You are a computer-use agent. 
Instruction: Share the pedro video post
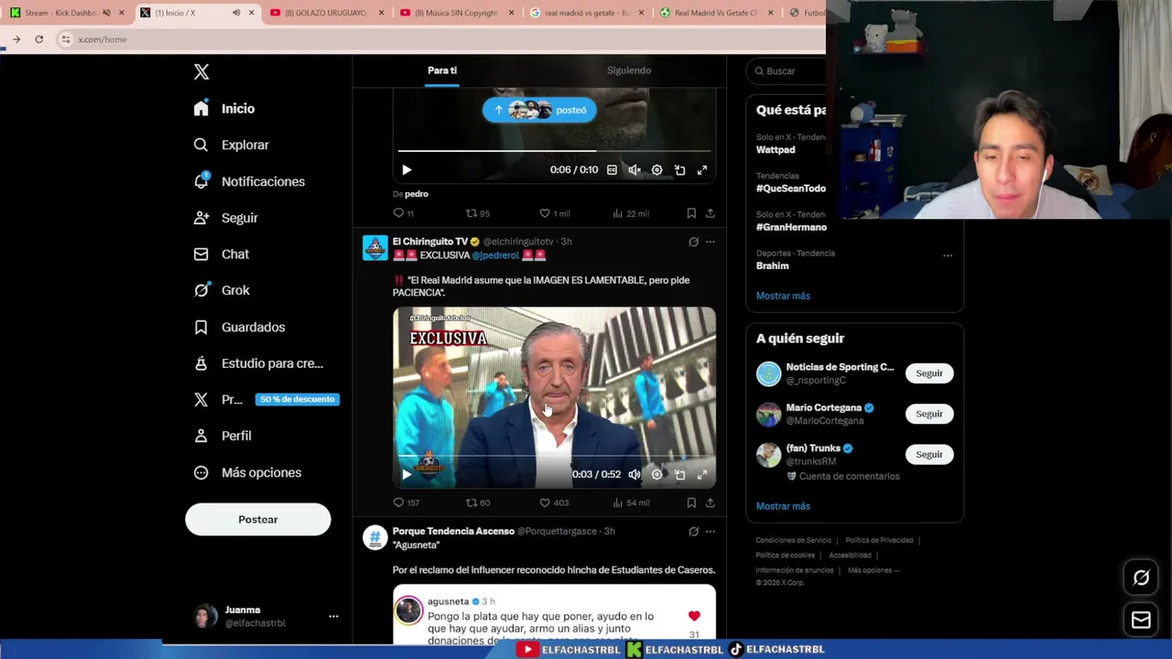pyautogui.click(x=710, y=213)
